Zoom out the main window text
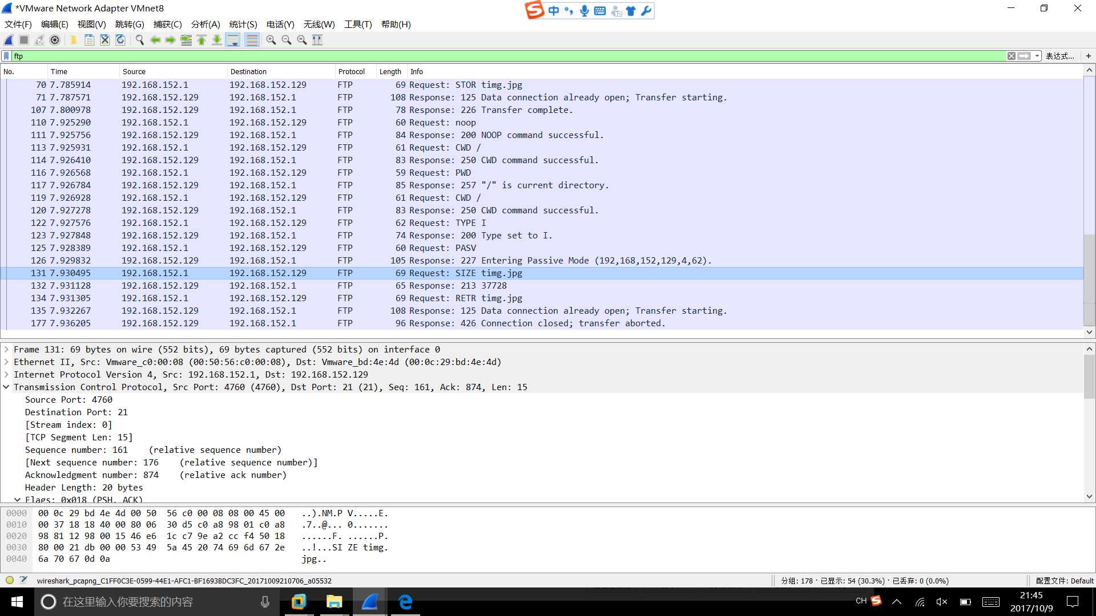The image size is (1096, 616). click(287, 40)
